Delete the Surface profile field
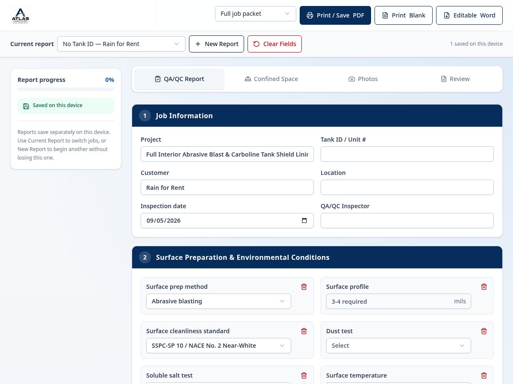513x384 pixels. (x=484, y=287)
